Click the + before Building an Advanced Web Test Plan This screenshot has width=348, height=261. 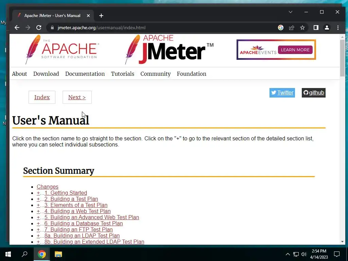pyautogui.click(x=38, y=217)
